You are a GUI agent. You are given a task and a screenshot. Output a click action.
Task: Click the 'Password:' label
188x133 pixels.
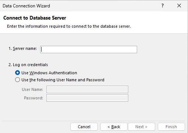tap(34, 98)
